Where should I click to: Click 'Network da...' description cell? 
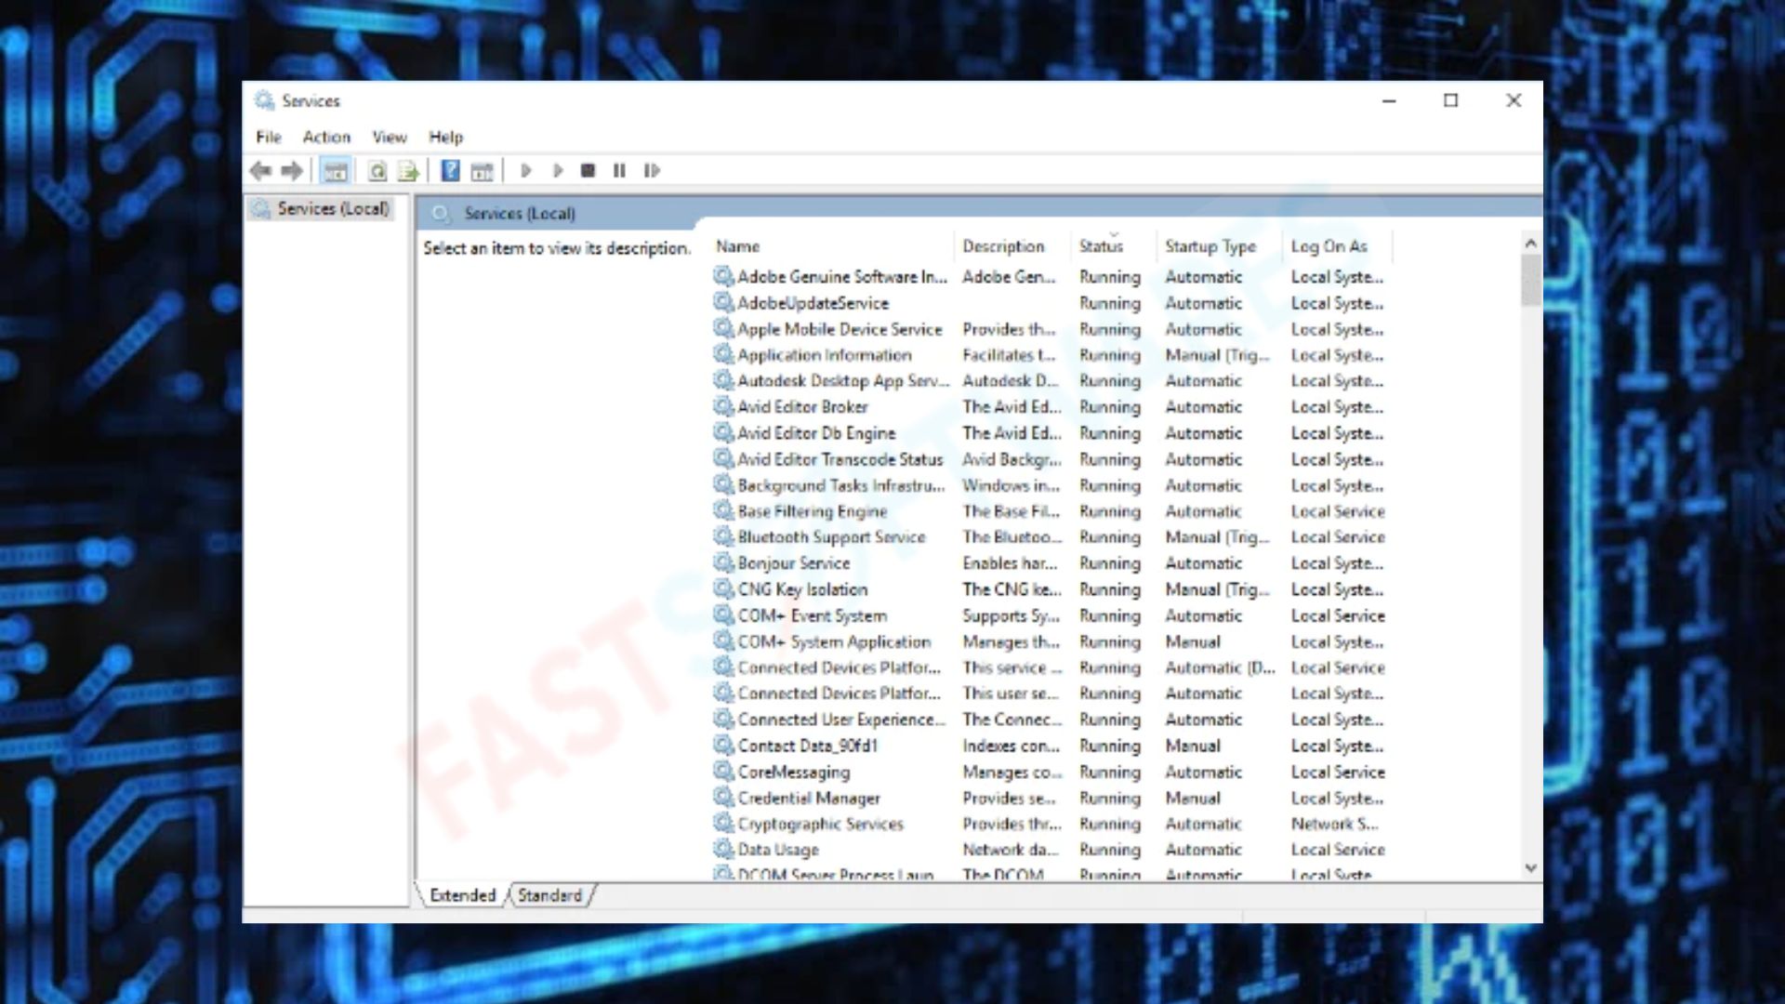coord(1011,849)
